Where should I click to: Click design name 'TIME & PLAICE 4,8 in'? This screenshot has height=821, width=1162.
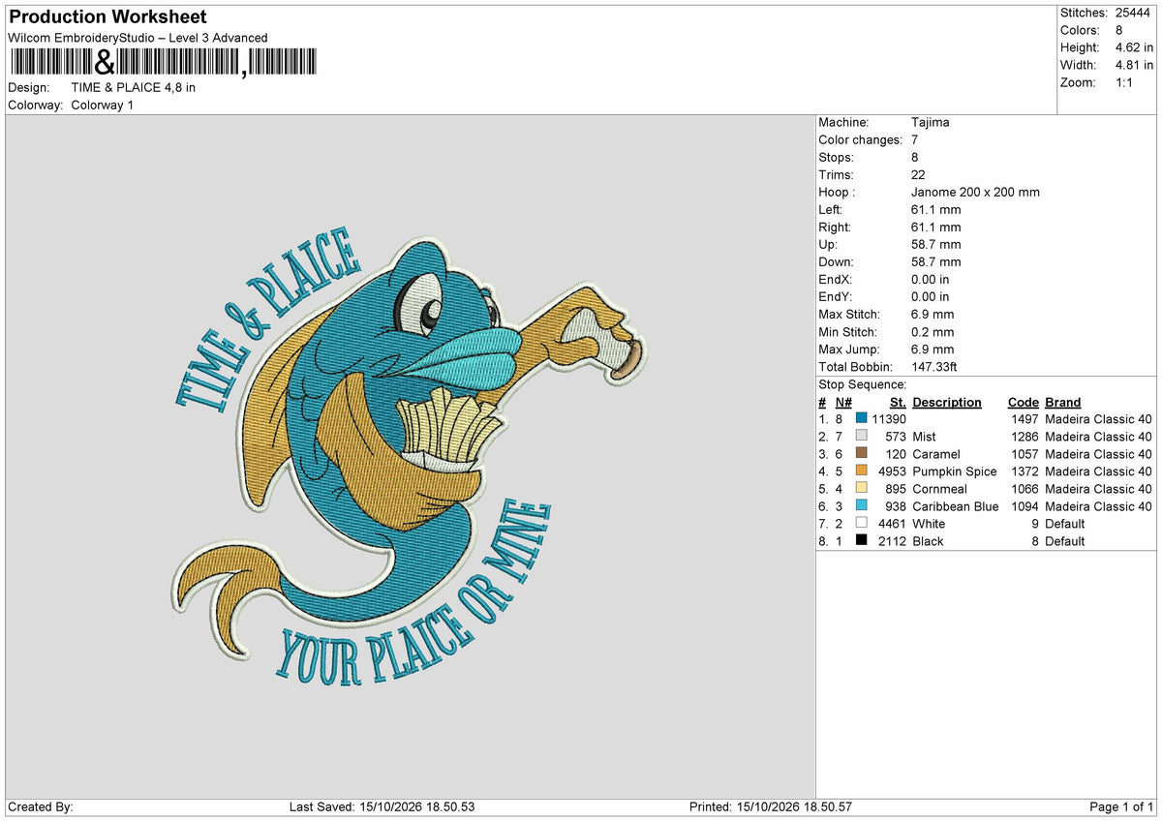134,87
